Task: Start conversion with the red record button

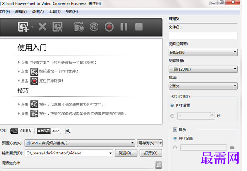Action: tap(109, 27)
